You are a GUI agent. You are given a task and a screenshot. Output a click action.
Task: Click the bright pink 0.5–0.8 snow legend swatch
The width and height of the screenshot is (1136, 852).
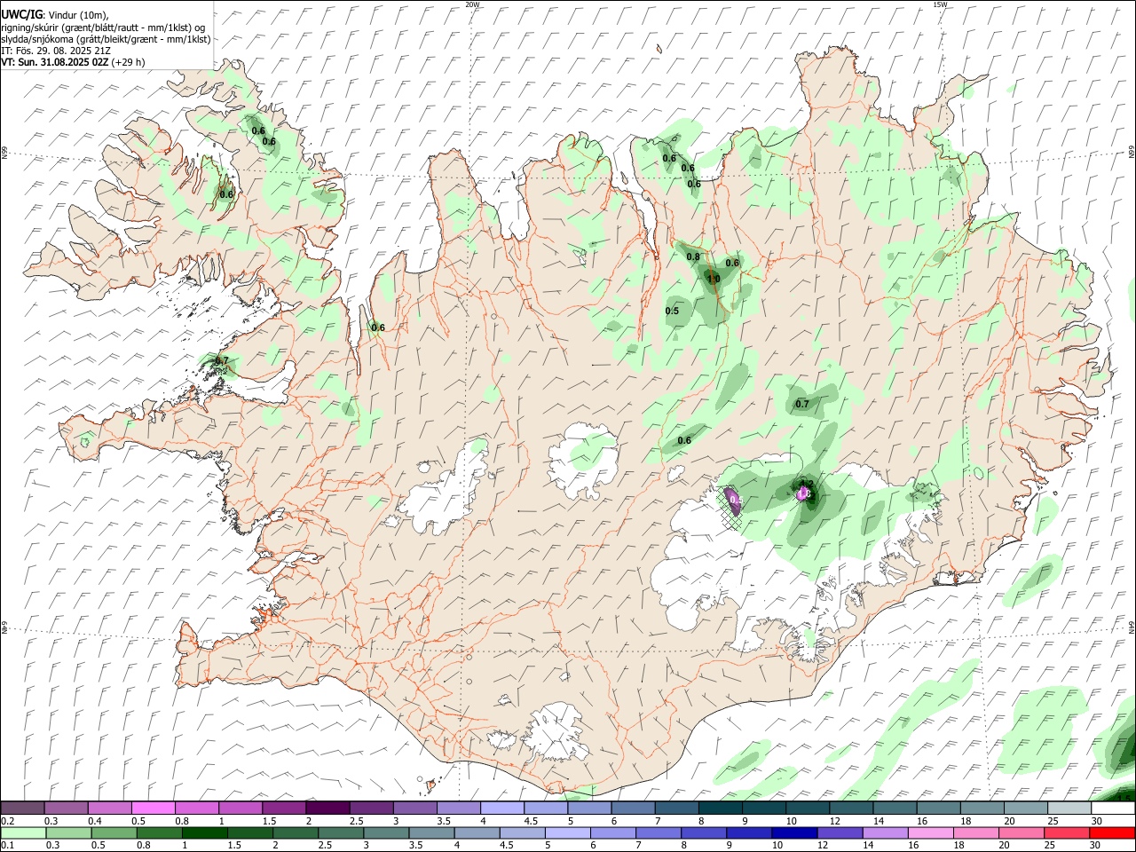pyautogui.click(x=154, y=809)
